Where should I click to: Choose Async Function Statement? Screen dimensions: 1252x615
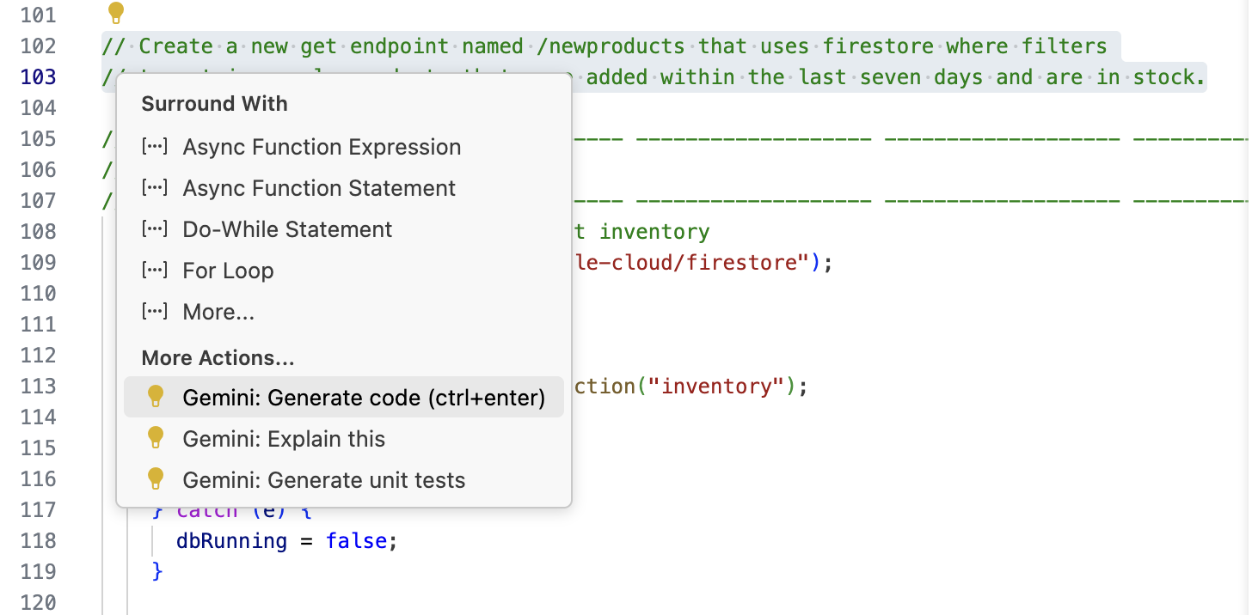(x=344, y=188)
